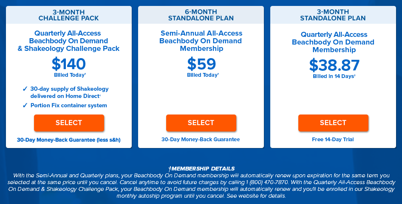Click the Portion Fix container system text
Viewport: 402px width, 204px height.
point(69,106)
